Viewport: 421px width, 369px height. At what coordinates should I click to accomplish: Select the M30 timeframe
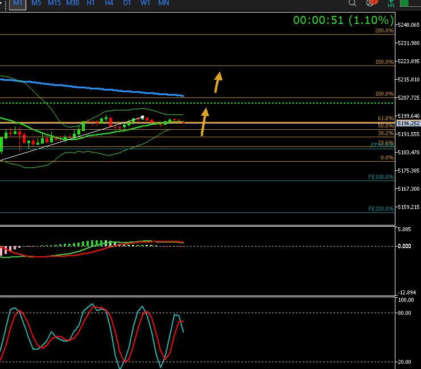coord(72,3)
